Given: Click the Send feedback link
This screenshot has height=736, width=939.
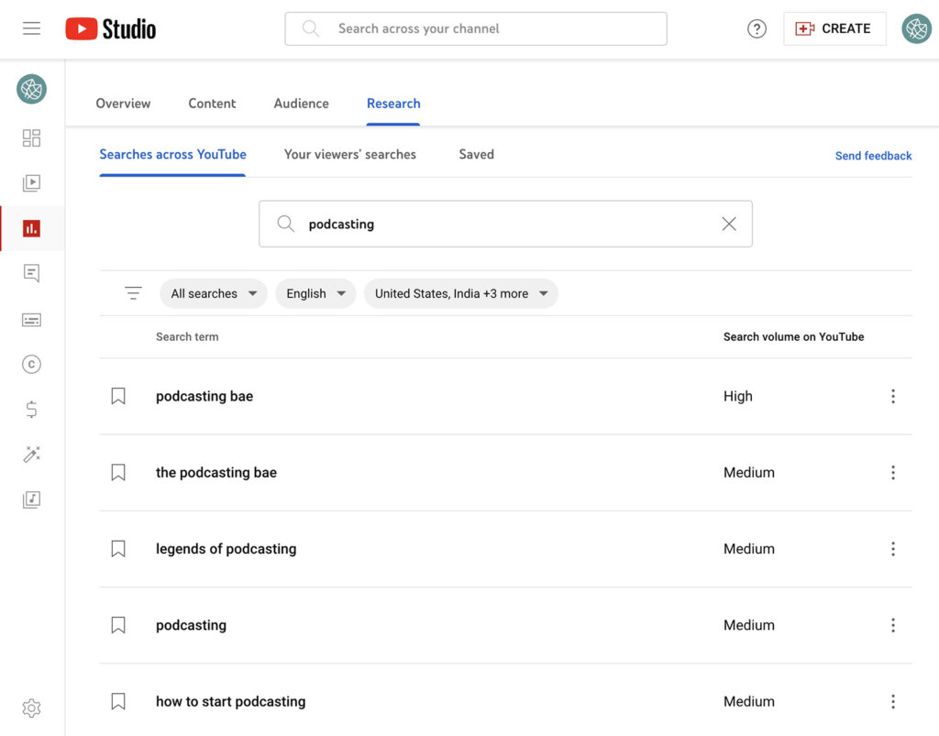Looking at the screenshot, I should coord(873,156).
